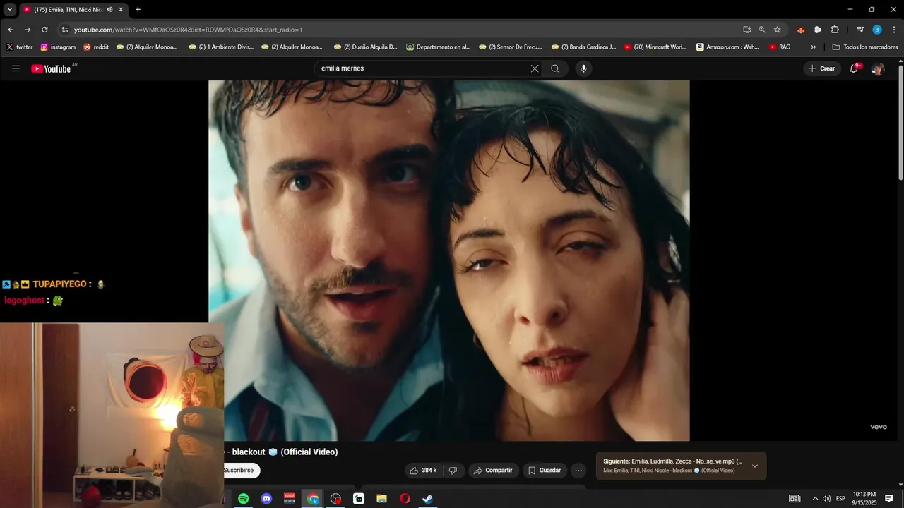Open the instagram bookmark
Screen dimensions: 904x508
[x=58, y=47]
